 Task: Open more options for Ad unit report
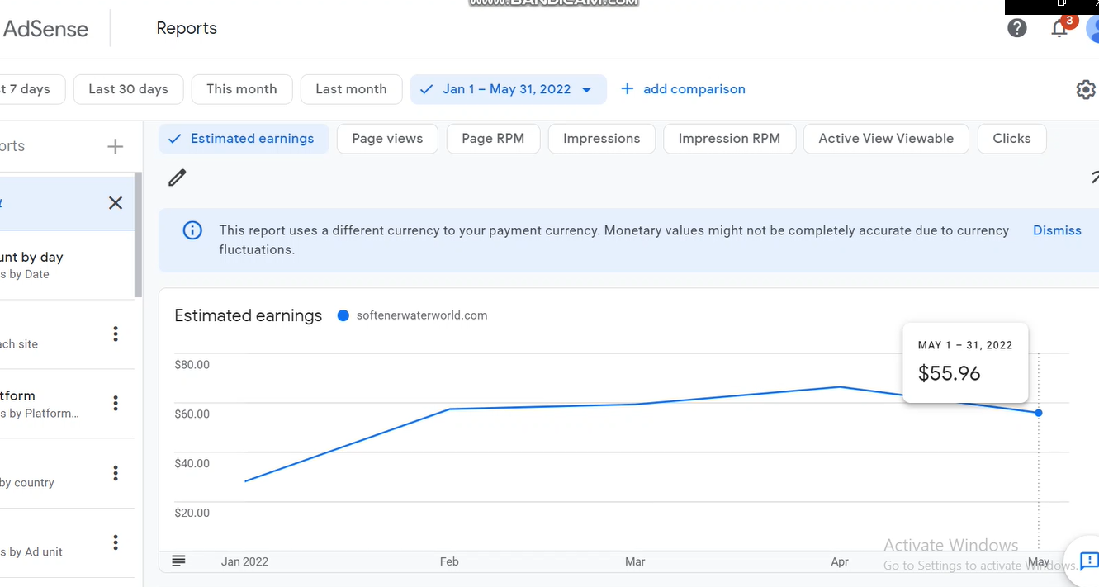click(x=116, y=542)
